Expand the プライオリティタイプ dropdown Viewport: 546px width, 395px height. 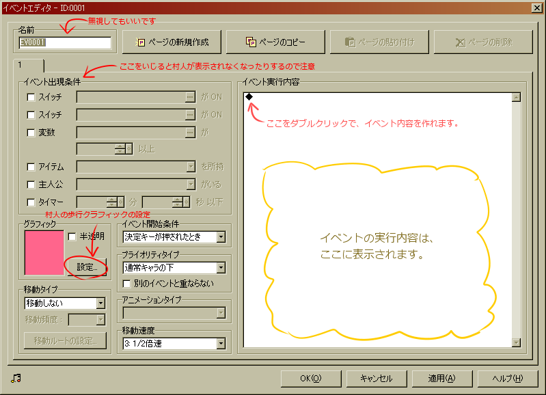pyautogui.click(x=220, y=268)
